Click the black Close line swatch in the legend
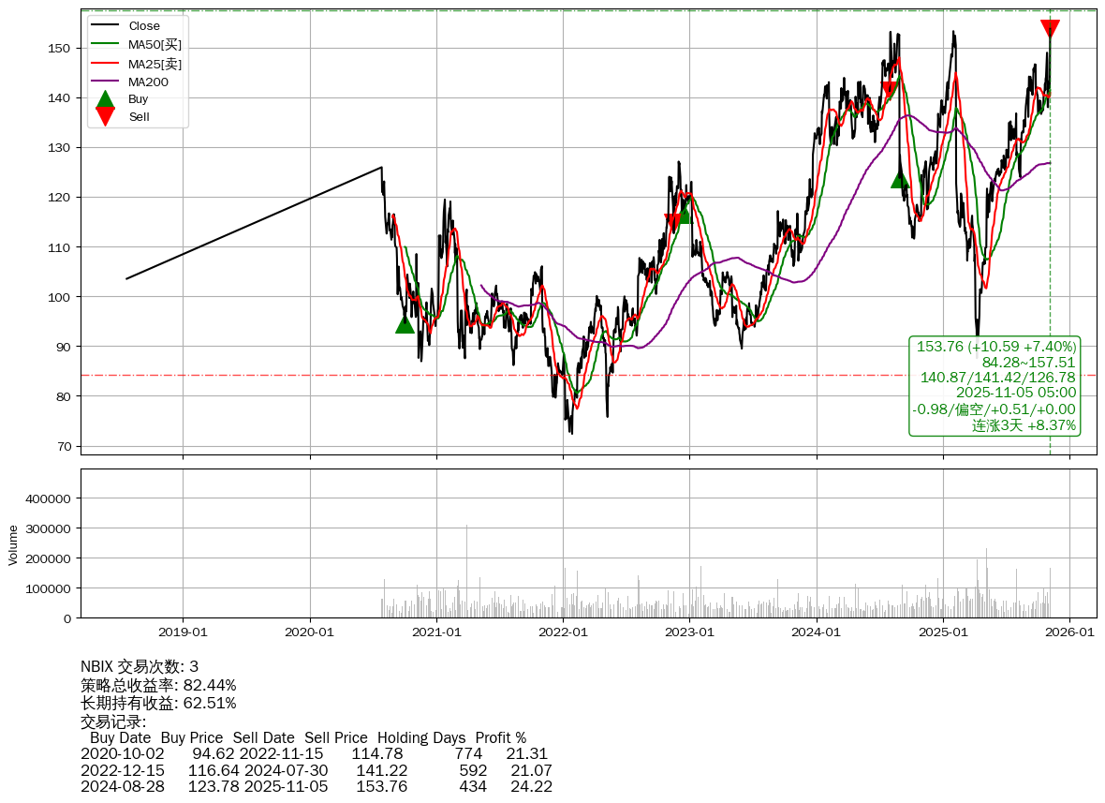 (x=106, y=26)
